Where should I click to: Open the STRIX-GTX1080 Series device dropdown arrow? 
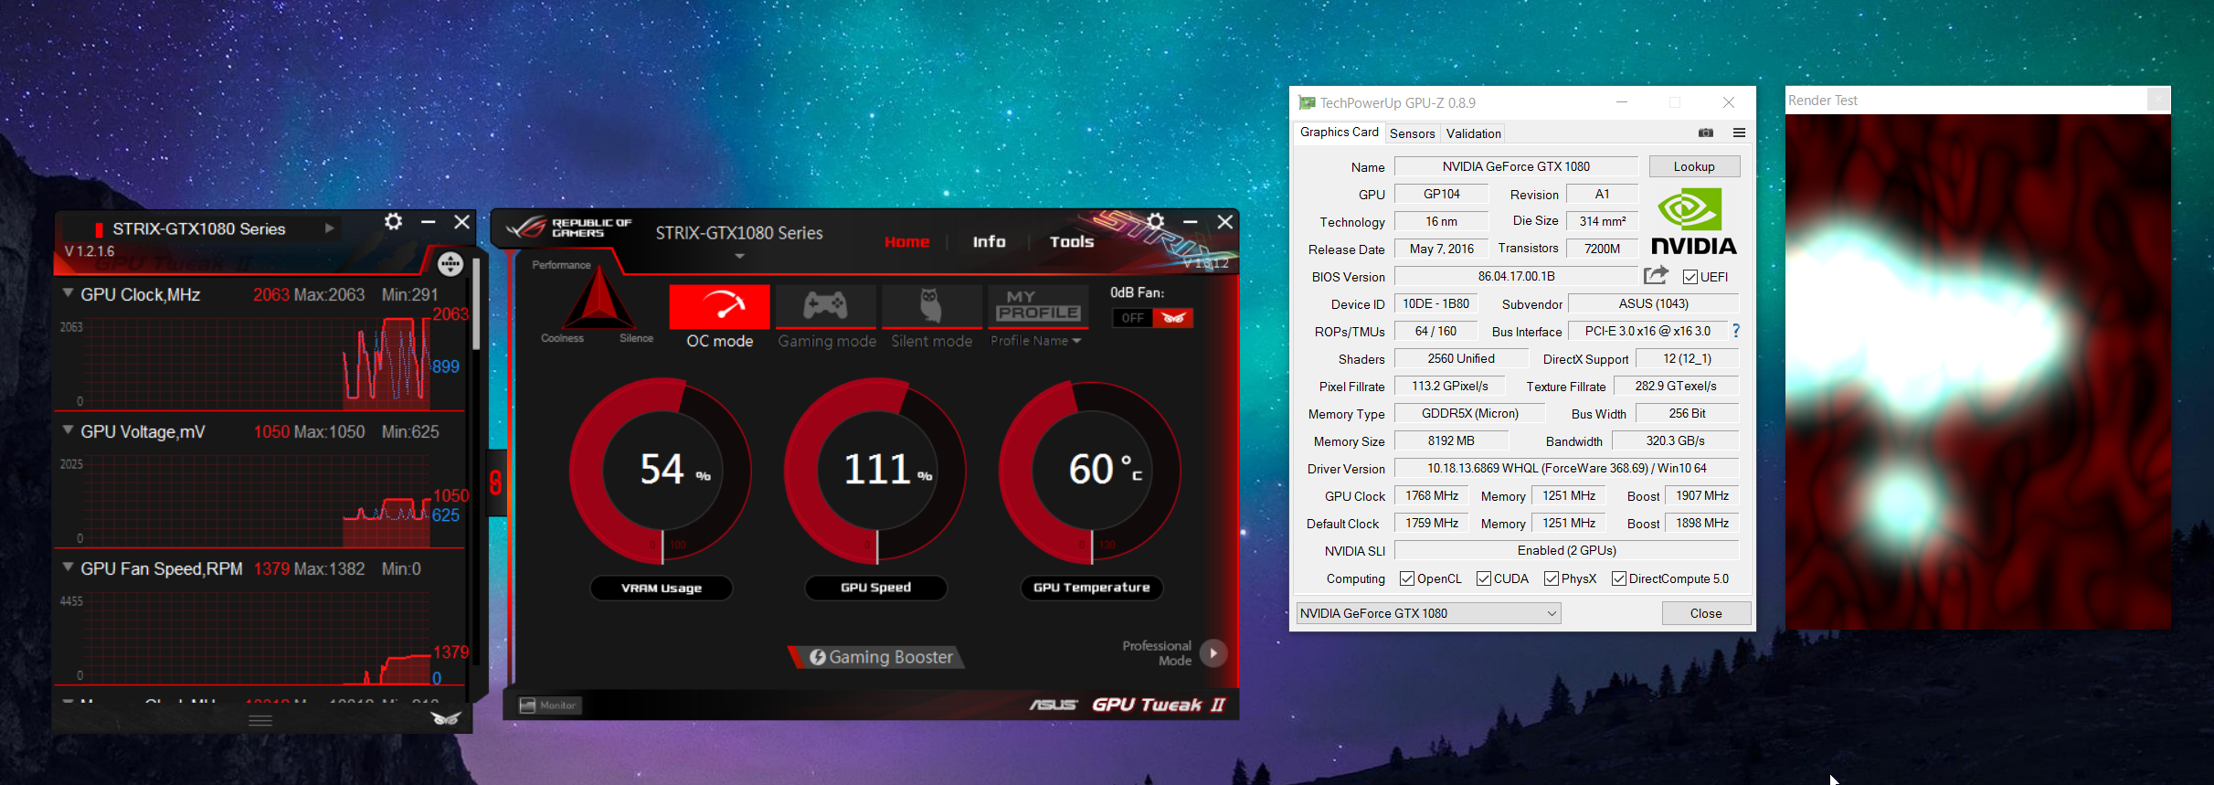point(740,257)
